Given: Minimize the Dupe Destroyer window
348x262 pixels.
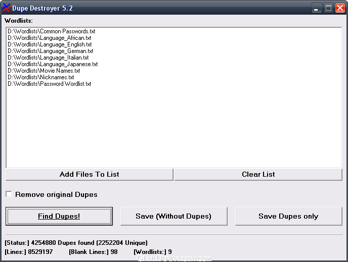Looking at the screenshot, I should tap(317, 8).
